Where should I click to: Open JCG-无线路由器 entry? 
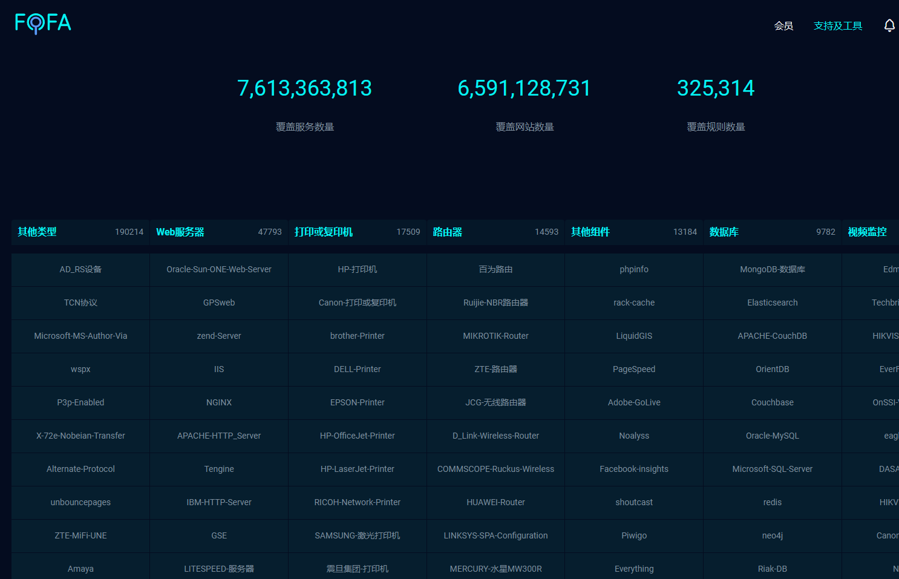point(496,402)
